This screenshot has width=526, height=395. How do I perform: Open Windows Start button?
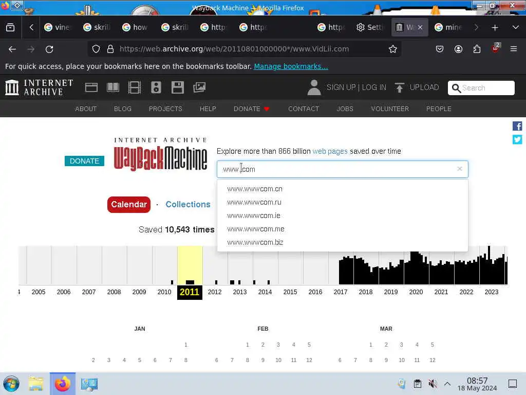tap(11, 384)
